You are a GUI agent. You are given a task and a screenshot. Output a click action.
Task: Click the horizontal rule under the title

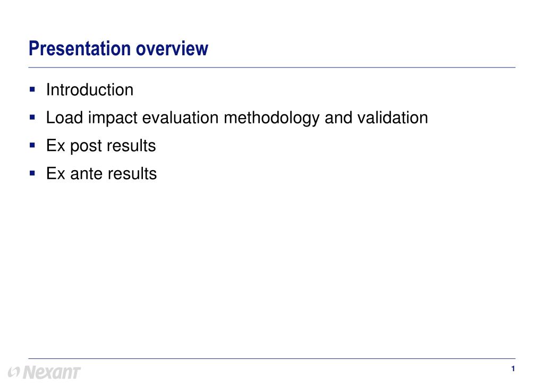272,68
